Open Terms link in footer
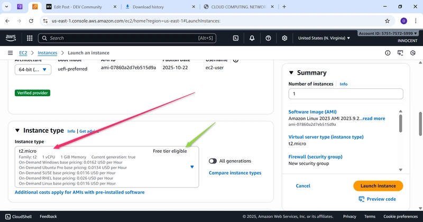Viewport: 423px width, 222px height. pyautogui.click(x=370, y=216)
